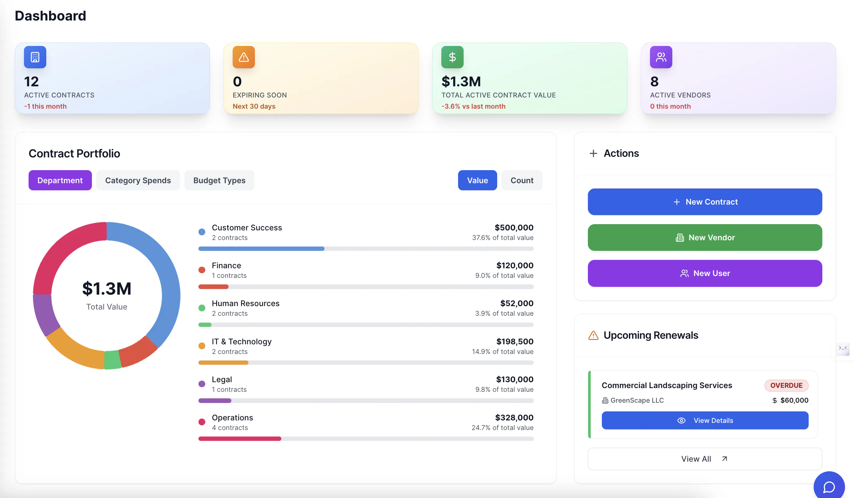The height and width of the screenshot is (498, 854).
Task: Click the Active Contracts stat card
Action: 112,78
